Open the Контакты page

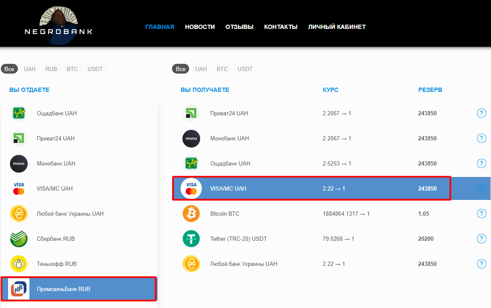click(x=281, y=27)
